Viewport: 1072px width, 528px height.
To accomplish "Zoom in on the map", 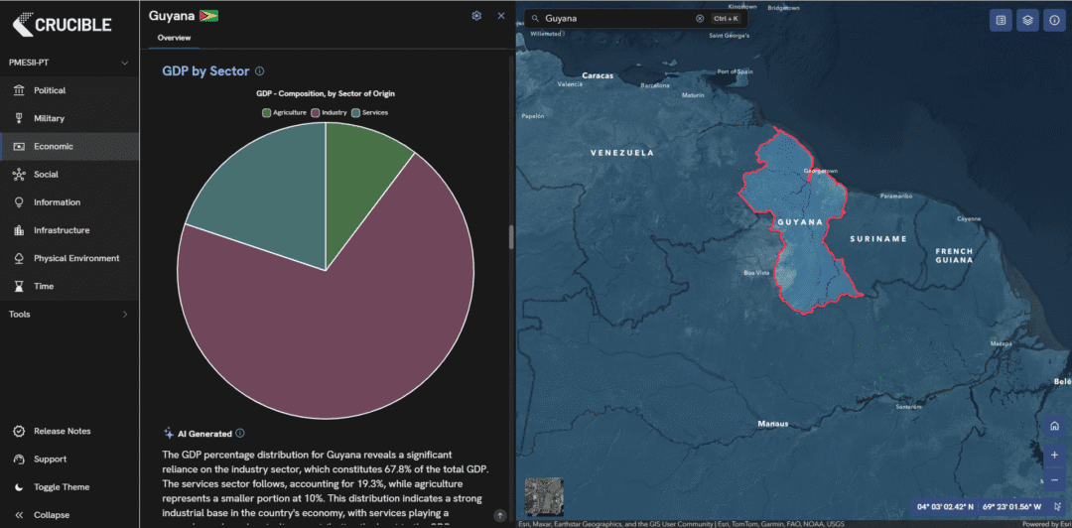I will (x=1054, y=455).
